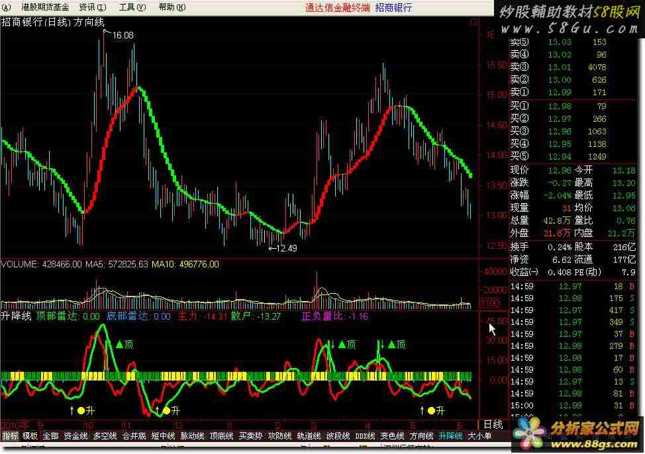Click the 现价 12.96 quote field
The width and height of the screenshot is (645, 454).
point(541,170)
